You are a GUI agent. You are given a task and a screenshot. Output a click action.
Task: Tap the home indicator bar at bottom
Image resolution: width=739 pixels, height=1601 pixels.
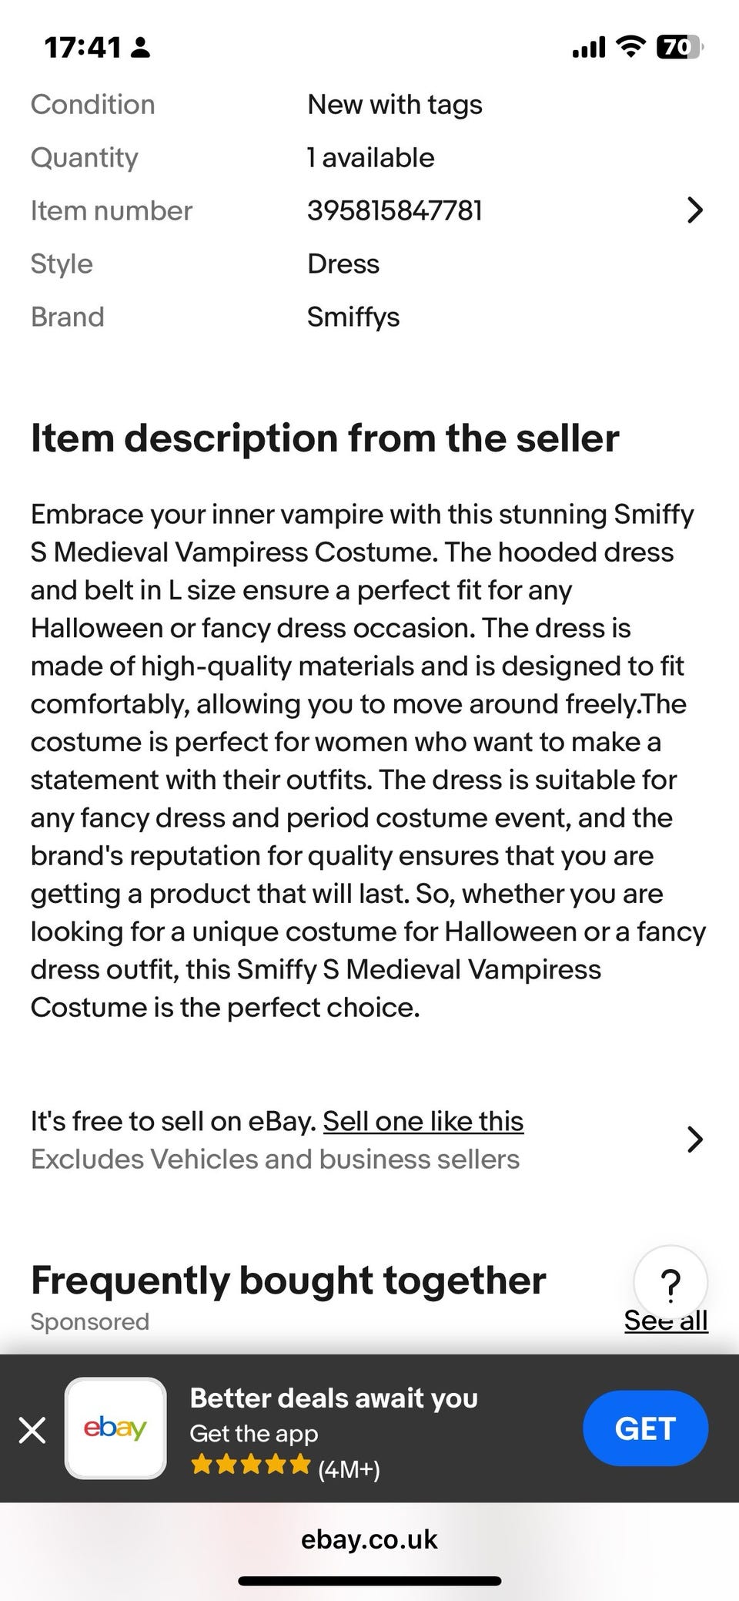[369, 1581]
